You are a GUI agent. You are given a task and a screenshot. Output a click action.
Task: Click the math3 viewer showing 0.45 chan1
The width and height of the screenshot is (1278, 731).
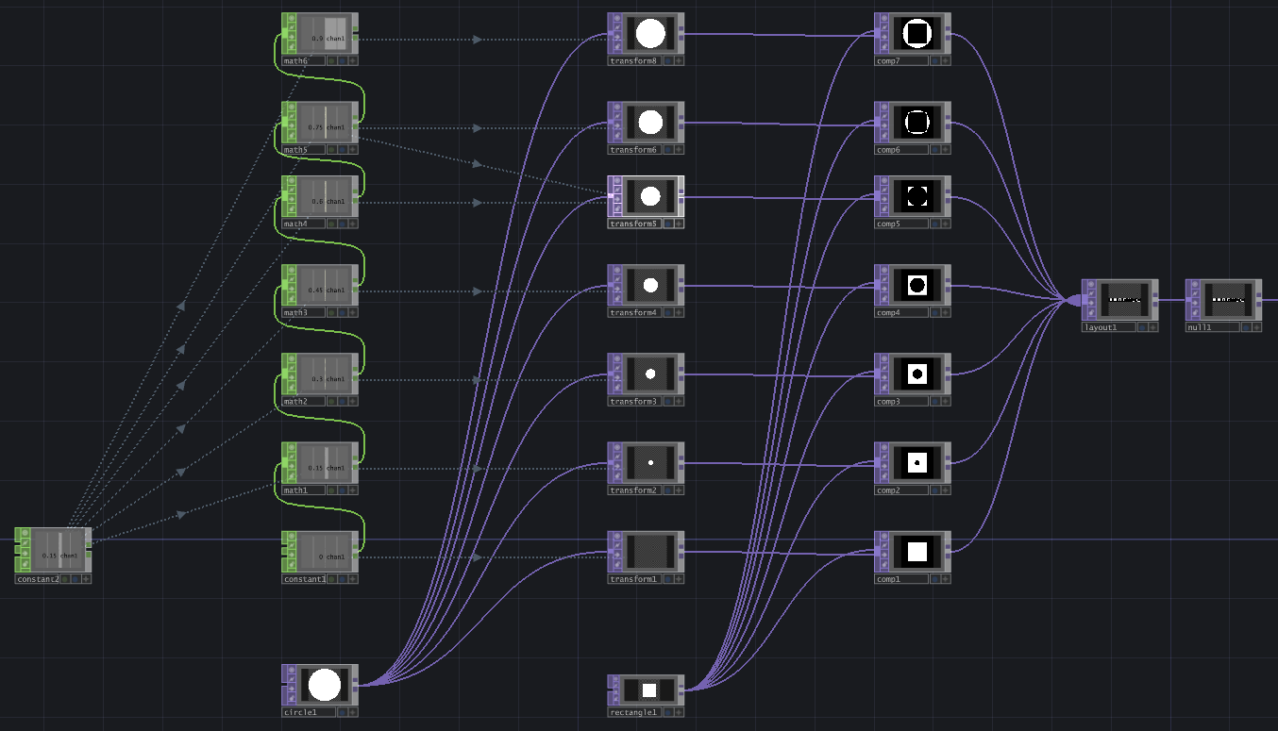(325, 286)
